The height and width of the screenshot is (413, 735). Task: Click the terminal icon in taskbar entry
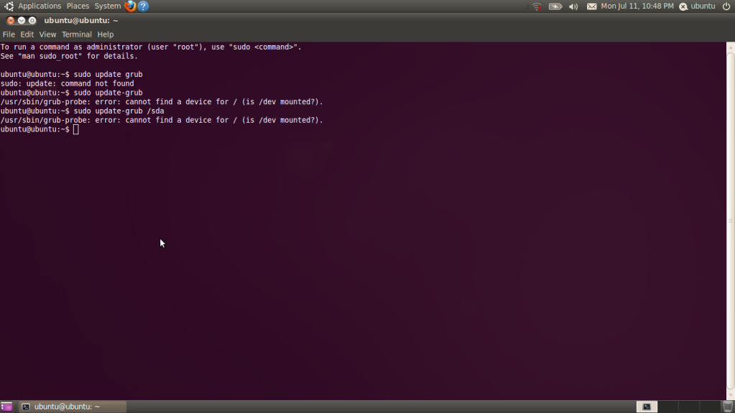point(26,407)
